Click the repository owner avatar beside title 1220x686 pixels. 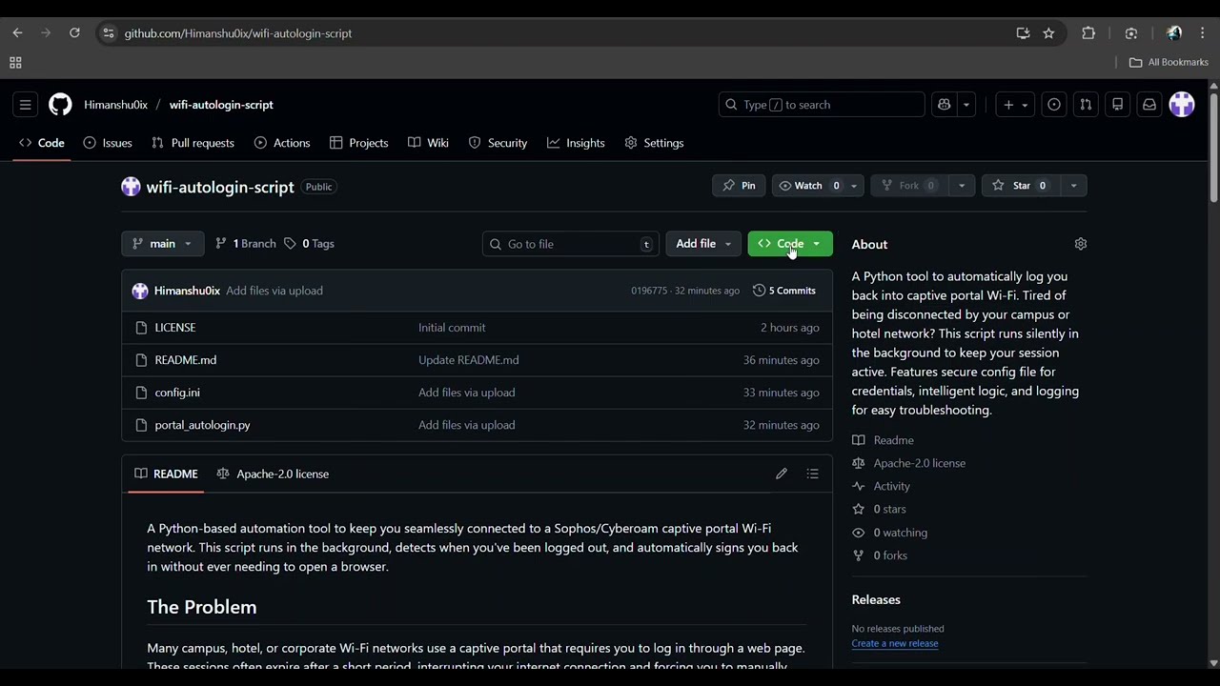pyautogui.click(x=131, y=187)
